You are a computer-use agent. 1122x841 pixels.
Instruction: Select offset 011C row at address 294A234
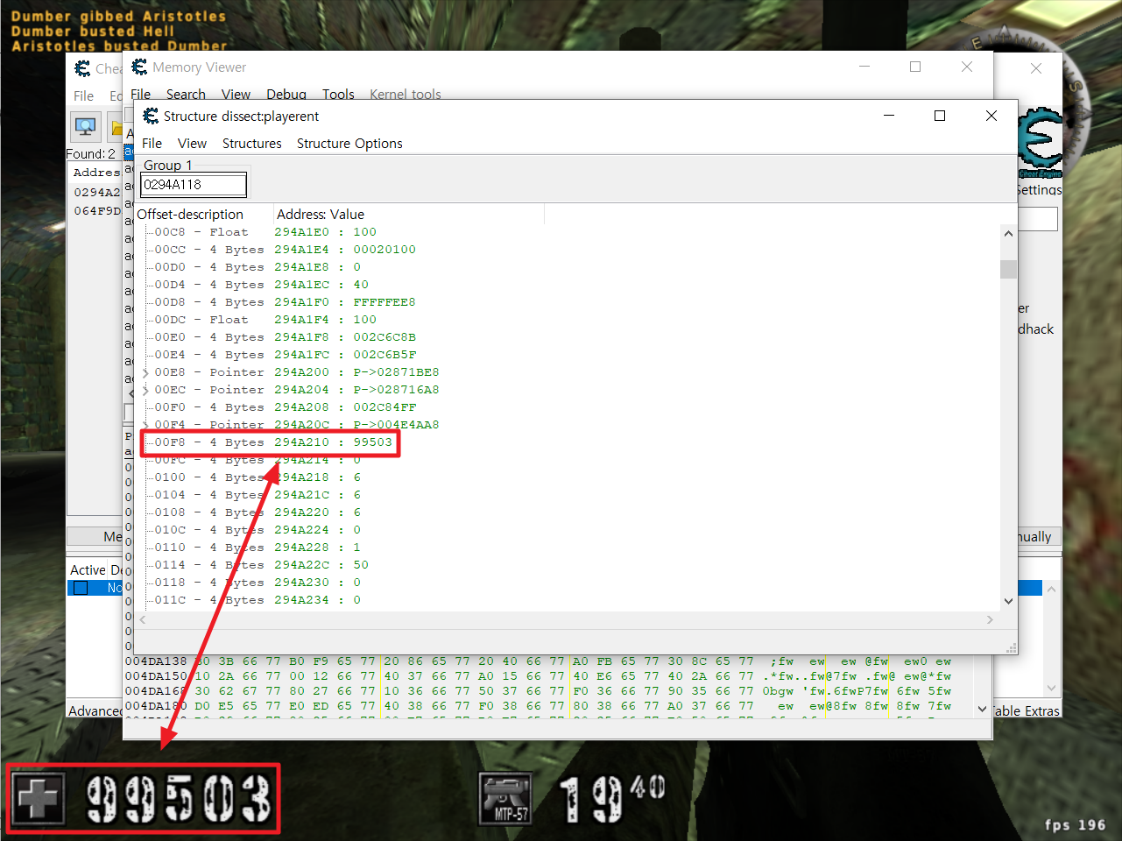pyautogui.click(x=258, y=600)
